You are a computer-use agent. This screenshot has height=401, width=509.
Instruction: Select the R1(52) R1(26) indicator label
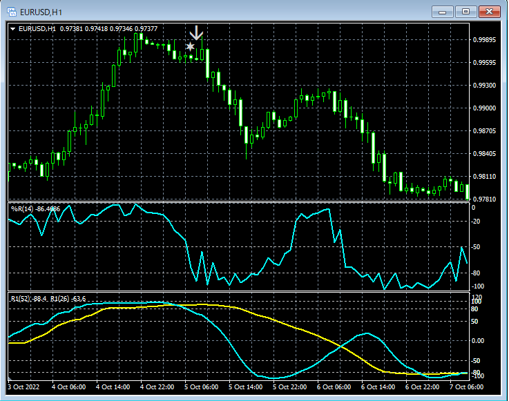(x=48, y=298)
